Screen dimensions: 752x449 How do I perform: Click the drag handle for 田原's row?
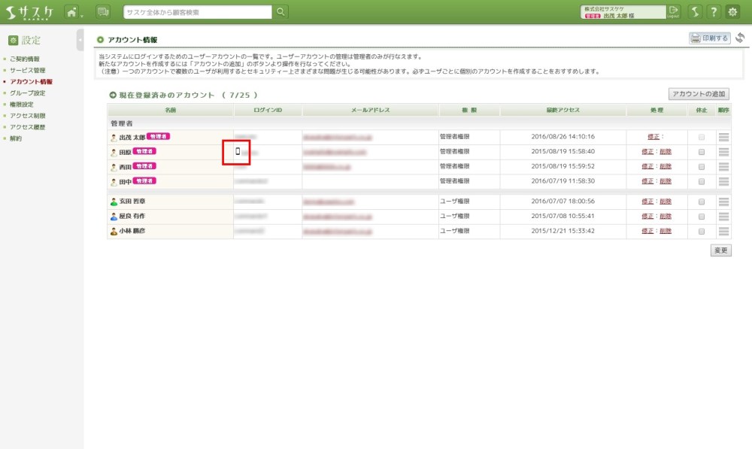(x=723, y=152)
